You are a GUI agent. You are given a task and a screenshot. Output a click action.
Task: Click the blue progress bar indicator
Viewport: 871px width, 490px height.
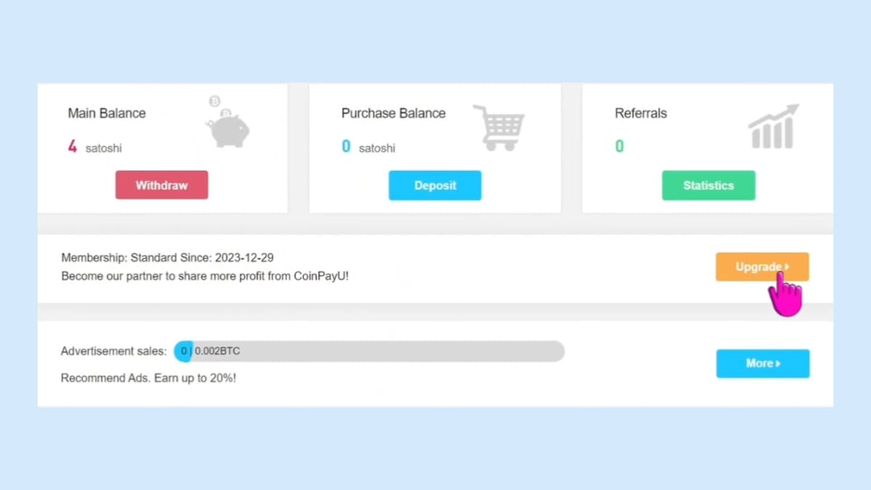click(x=183, y=351)
